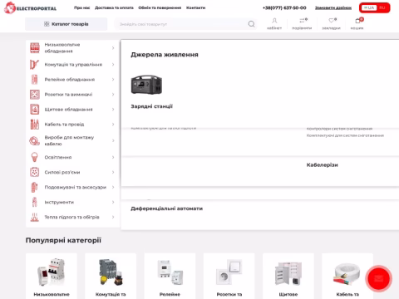
Task: Click the catalog grid icon
Action: 47,24
